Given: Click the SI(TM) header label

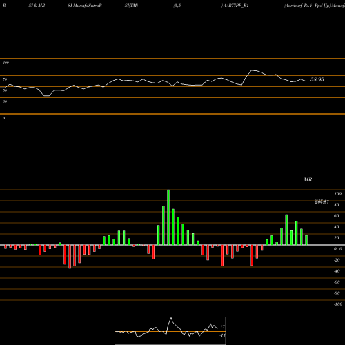Looking at the screenshot, I should click(131, 6).
